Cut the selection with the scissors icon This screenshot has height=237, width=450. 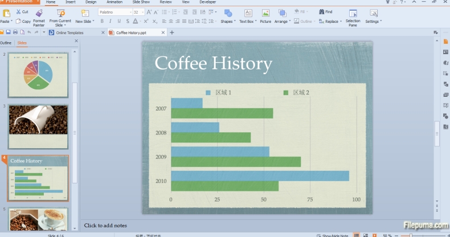pos(18,11)
